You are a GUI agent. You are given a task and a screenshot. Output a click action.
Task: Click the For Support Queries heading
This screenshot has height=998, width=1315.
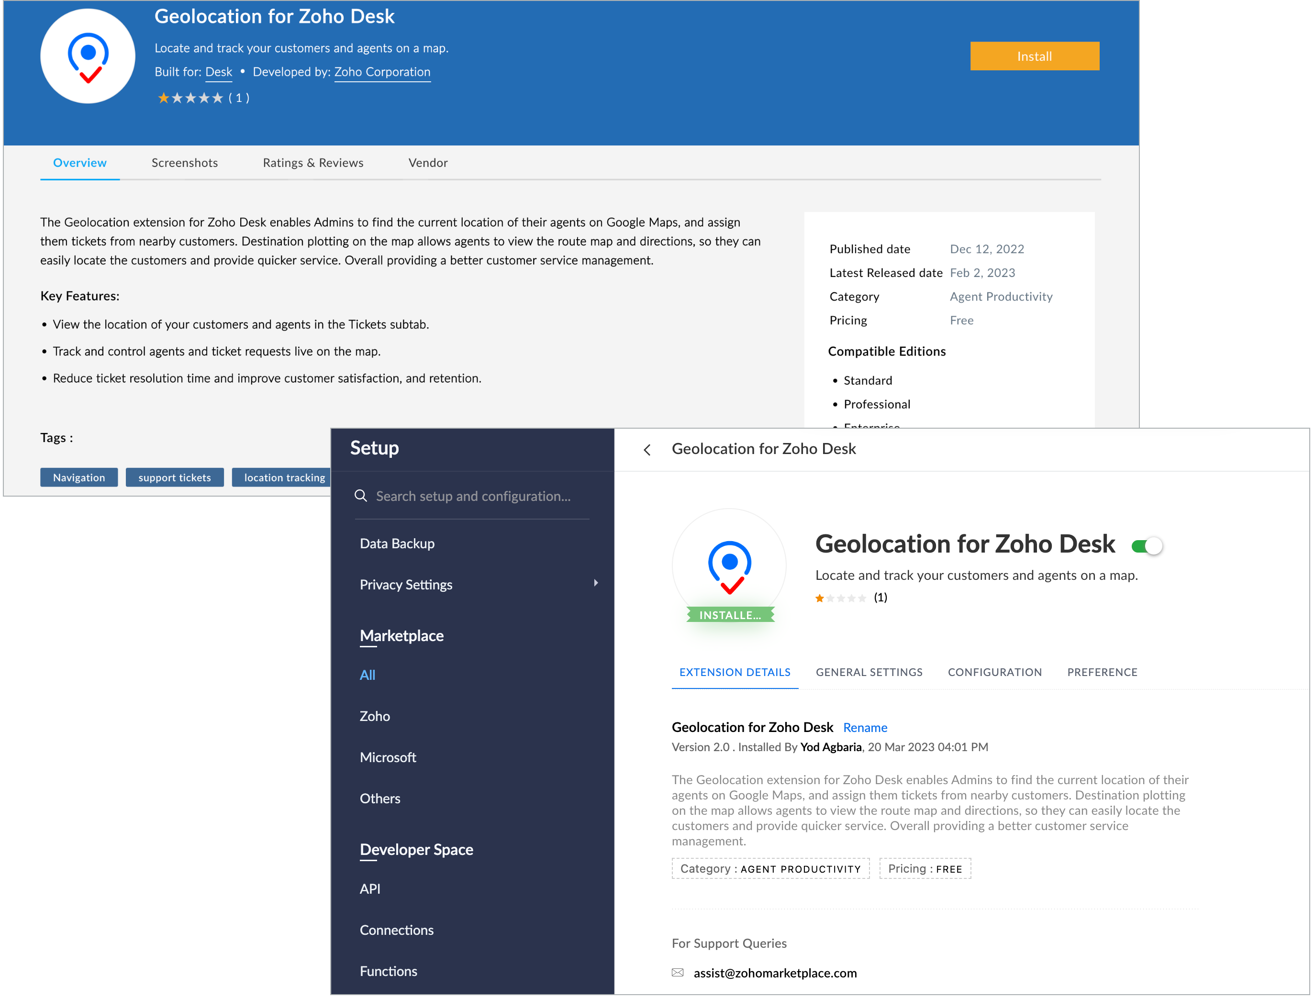[x=729, y=943]
